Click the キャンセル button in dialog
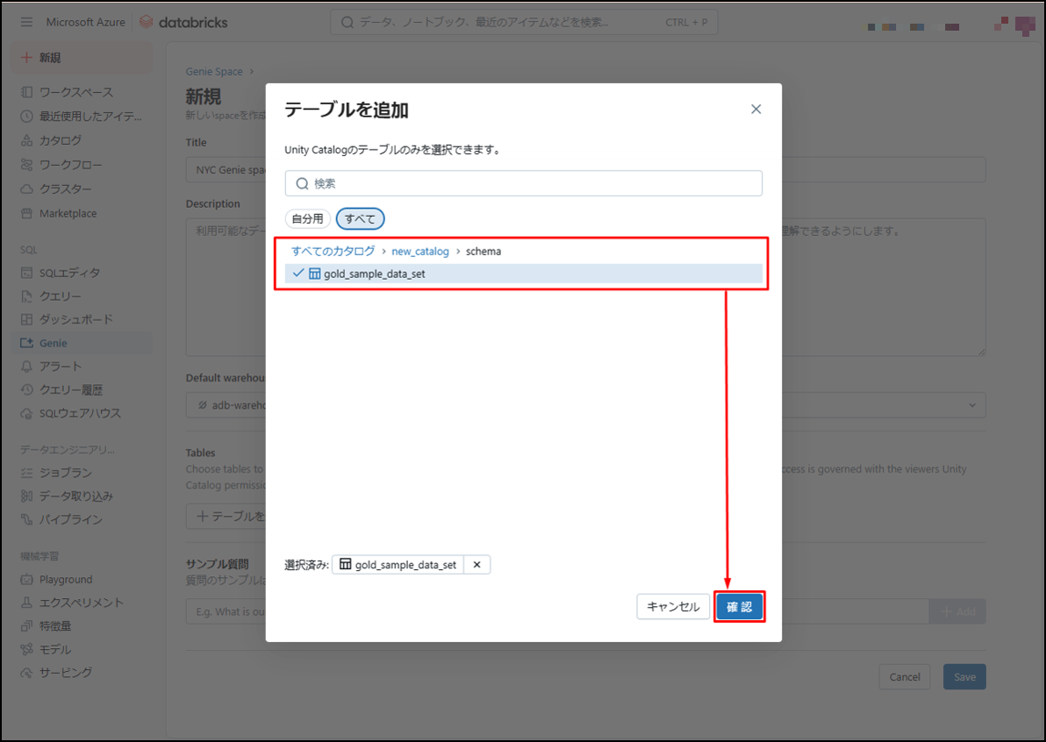1046x742 pixels. tap(673, 607)
